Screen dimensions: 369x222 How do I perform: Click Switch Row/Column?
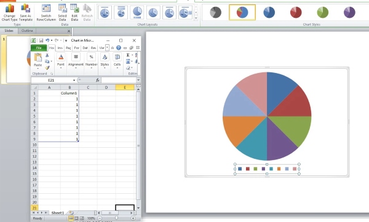46,12
